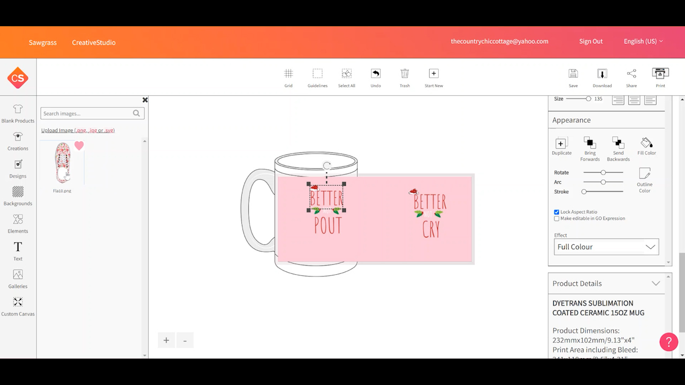The height and width of the screenshot is (385, 685).
Task: Uncheck Lock Aspect Ratio
Action: click(557, 212)
